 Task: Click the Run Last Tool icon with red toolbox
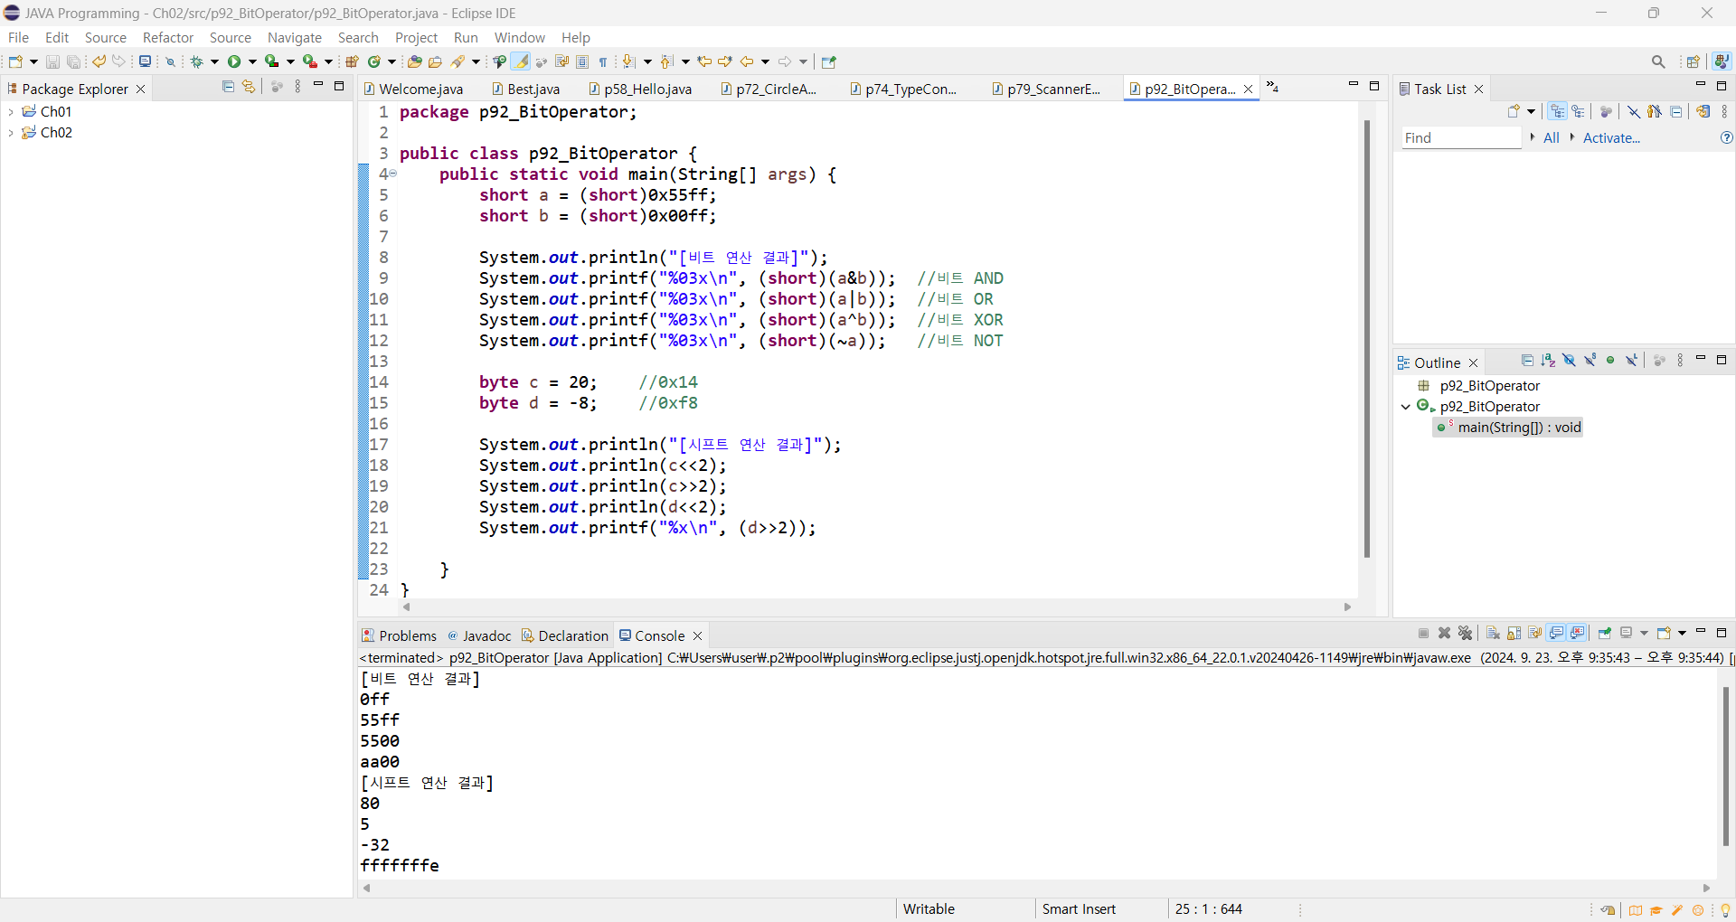point(310,61)
